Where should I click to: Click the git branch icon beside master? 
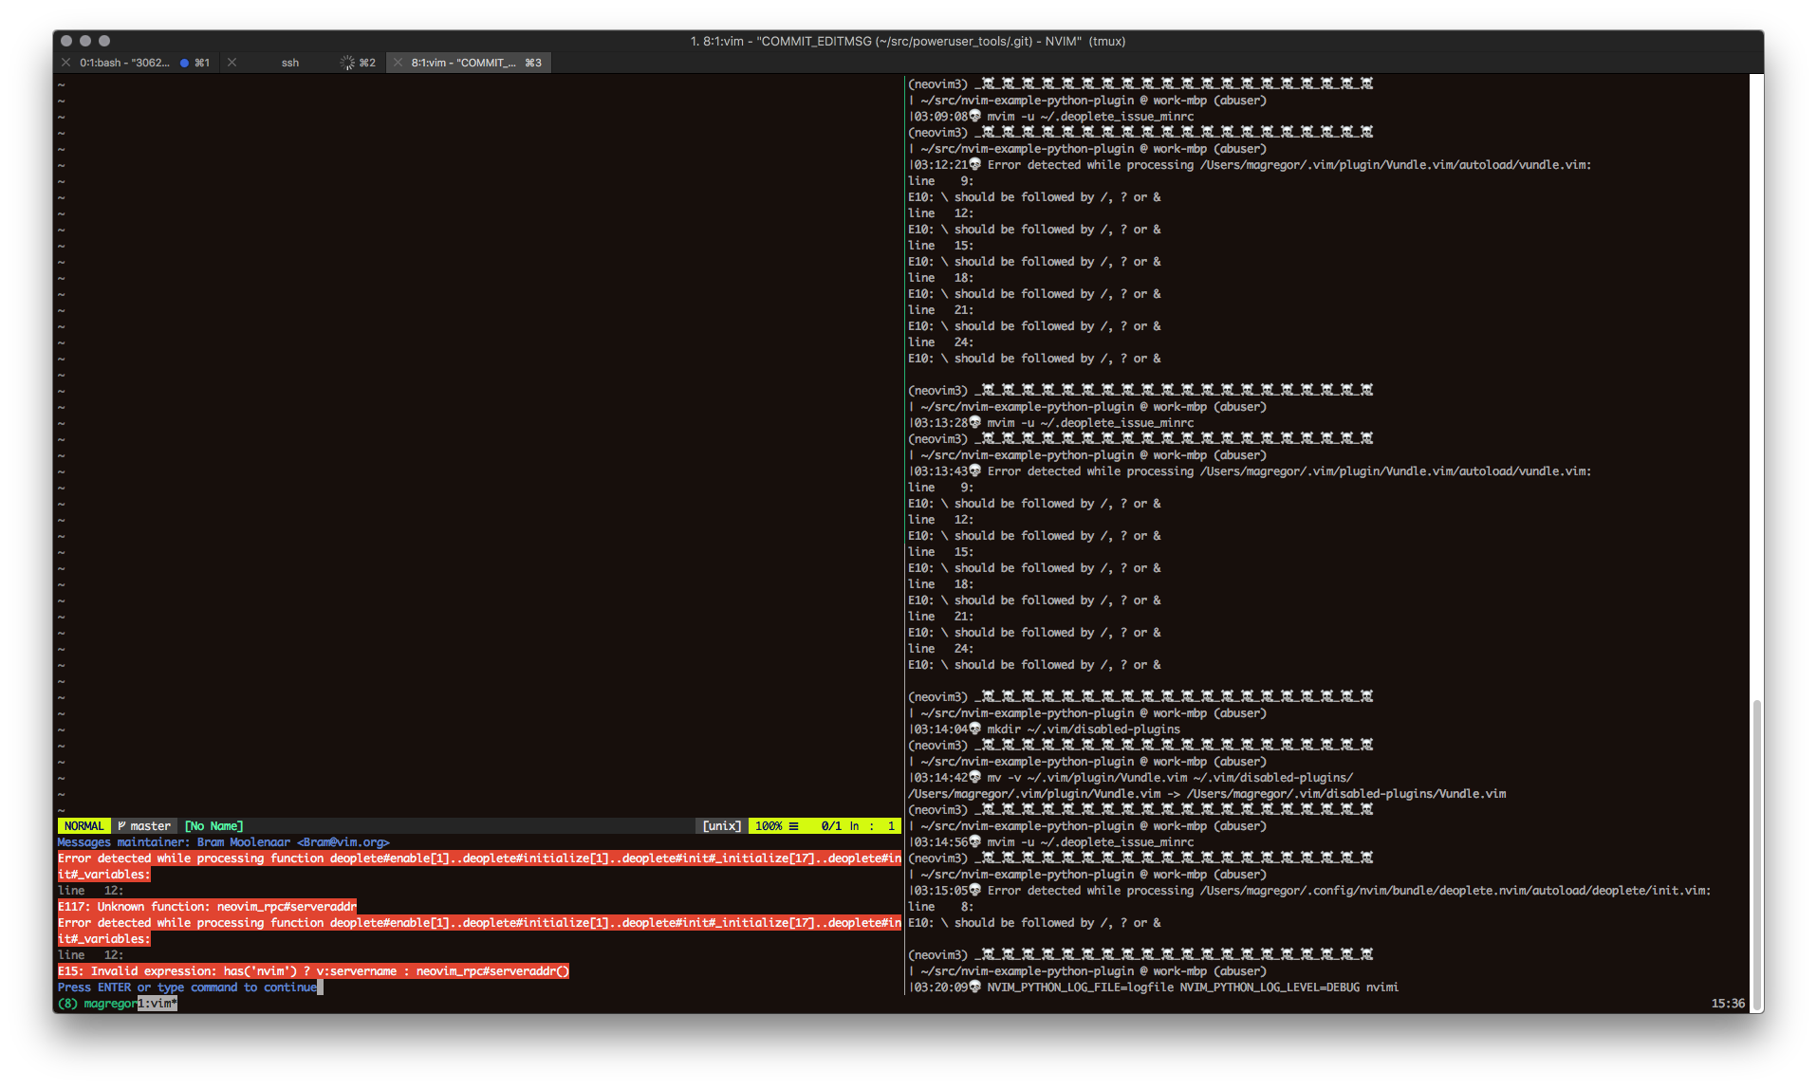pos(121,825)
